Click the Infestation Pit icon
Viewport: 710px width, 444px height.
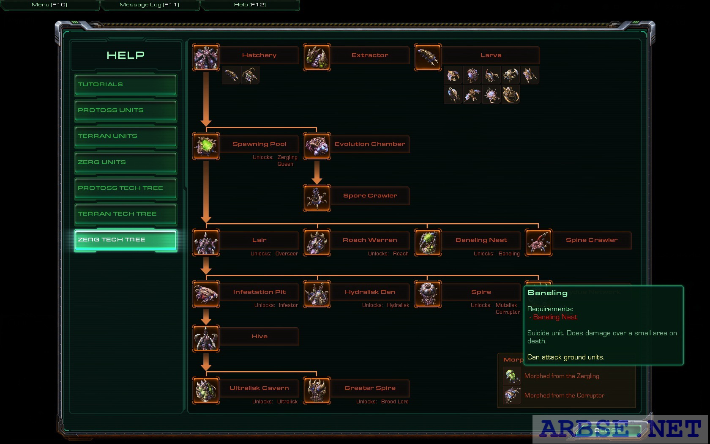[x=206, y=294]
